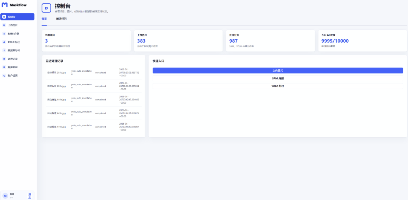Click yolo_auto_annotation in the 07:47:31 row
Screen dimensions: 408x200
click(82, 113)
